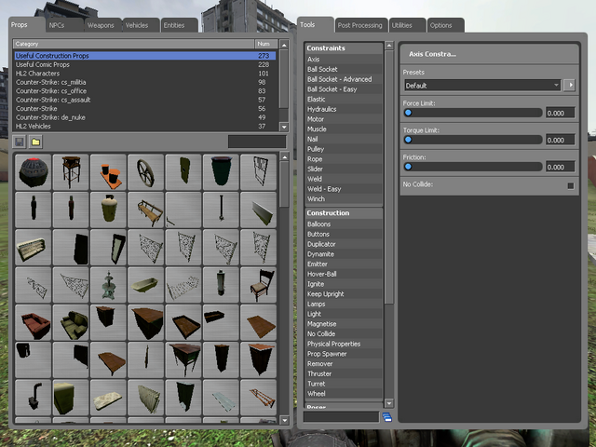Screen dimensions: 596x447
Task: Spawn the wooden cart wheel prop
Action: click(x=145, y=172)
